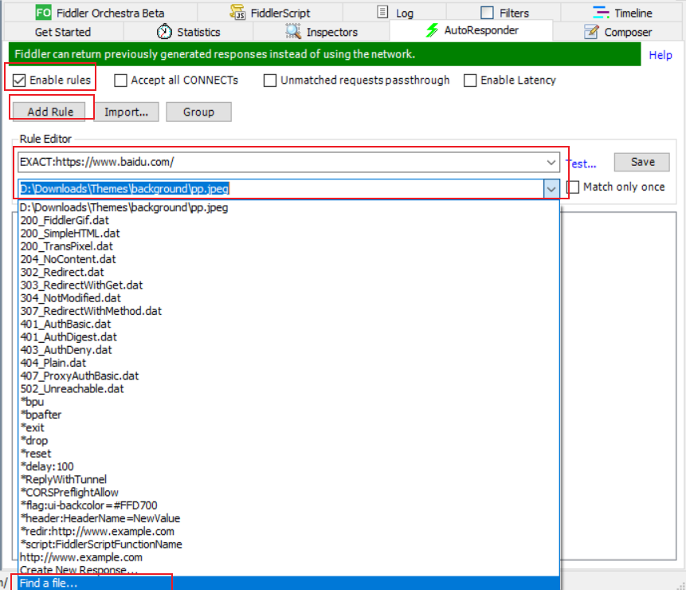This screenshot has width=686, height=590.
Task: Toggle the Filters tab checkbox
Action: point(487,13)
